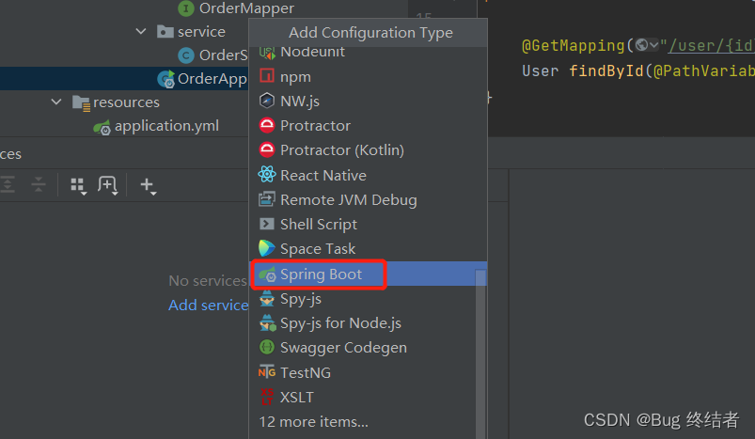
Task: Click the Space Task colorful icon
Action: [266, 248]
